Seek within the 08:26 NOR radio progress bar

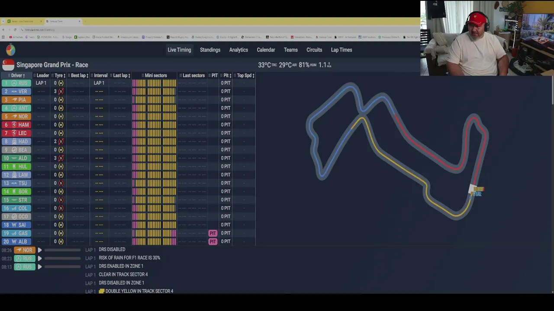click(x=62, y=250)
